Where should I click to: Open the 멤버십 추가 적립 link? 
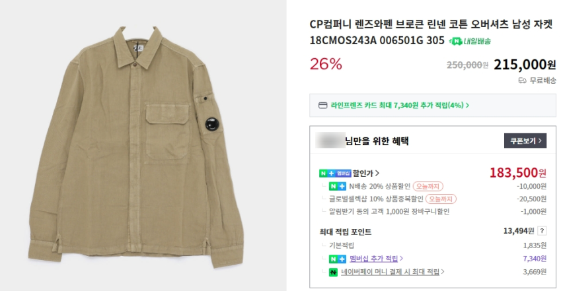tap(375, 258)
